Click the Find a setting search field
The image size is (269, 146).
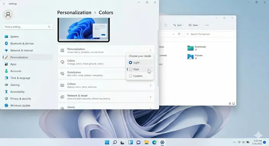tap(28, 27)
